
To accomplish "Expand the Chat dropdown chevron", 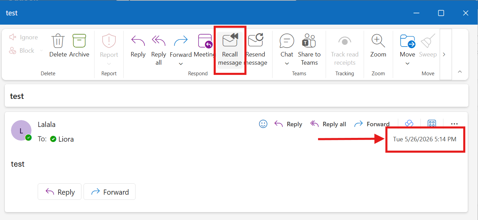I will pyautogui.click(x=287, y=64).
